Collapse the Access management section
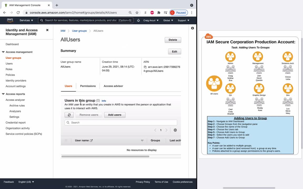 (x=3, y=52)
